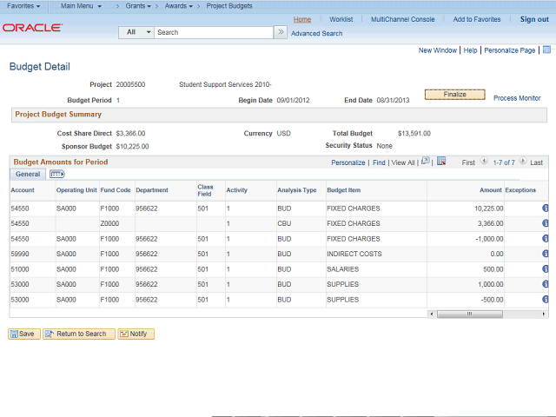Screen dimensions: 556x417
Task: Select the General tab
Action: (x=28, y=175)
